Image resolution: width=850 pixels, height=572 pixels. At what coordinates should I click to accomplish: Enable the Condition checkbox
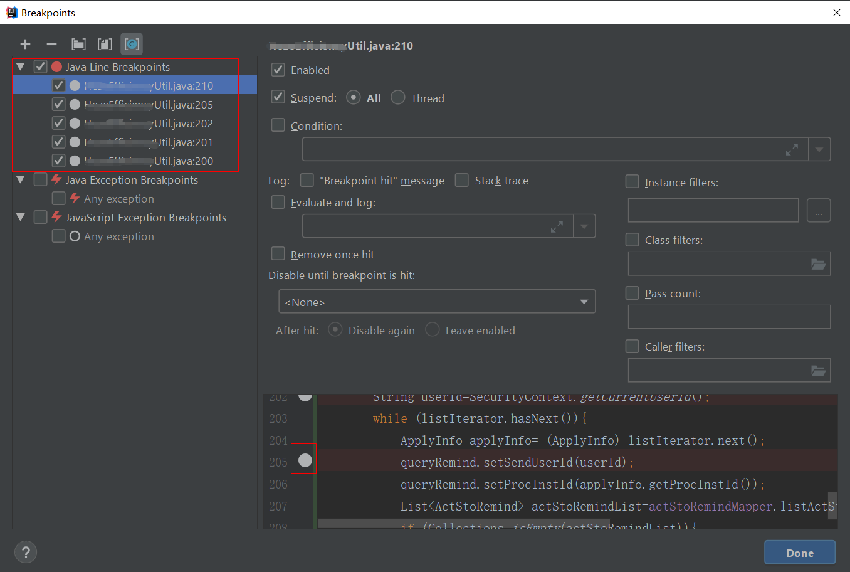[x=278, y=125]
